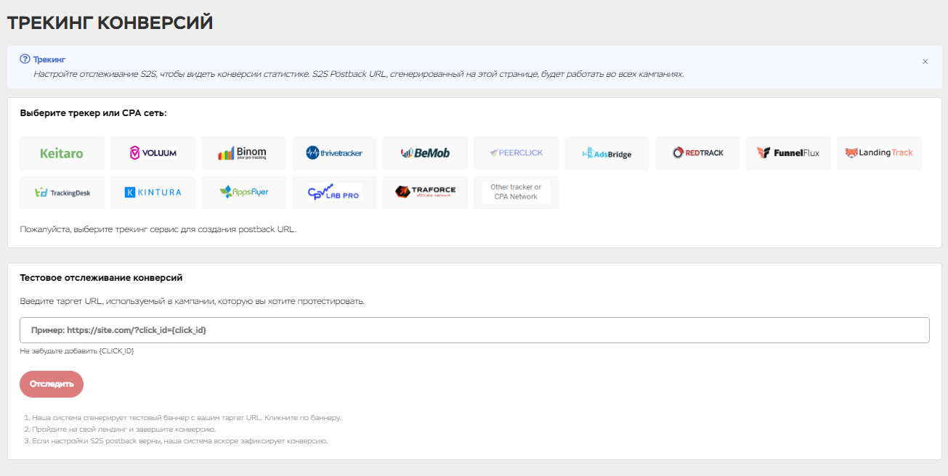Click the Выберите трекер или CPA сеть heading
The image size is (948, 476).
pyautogui.click(x=93, y=113)
